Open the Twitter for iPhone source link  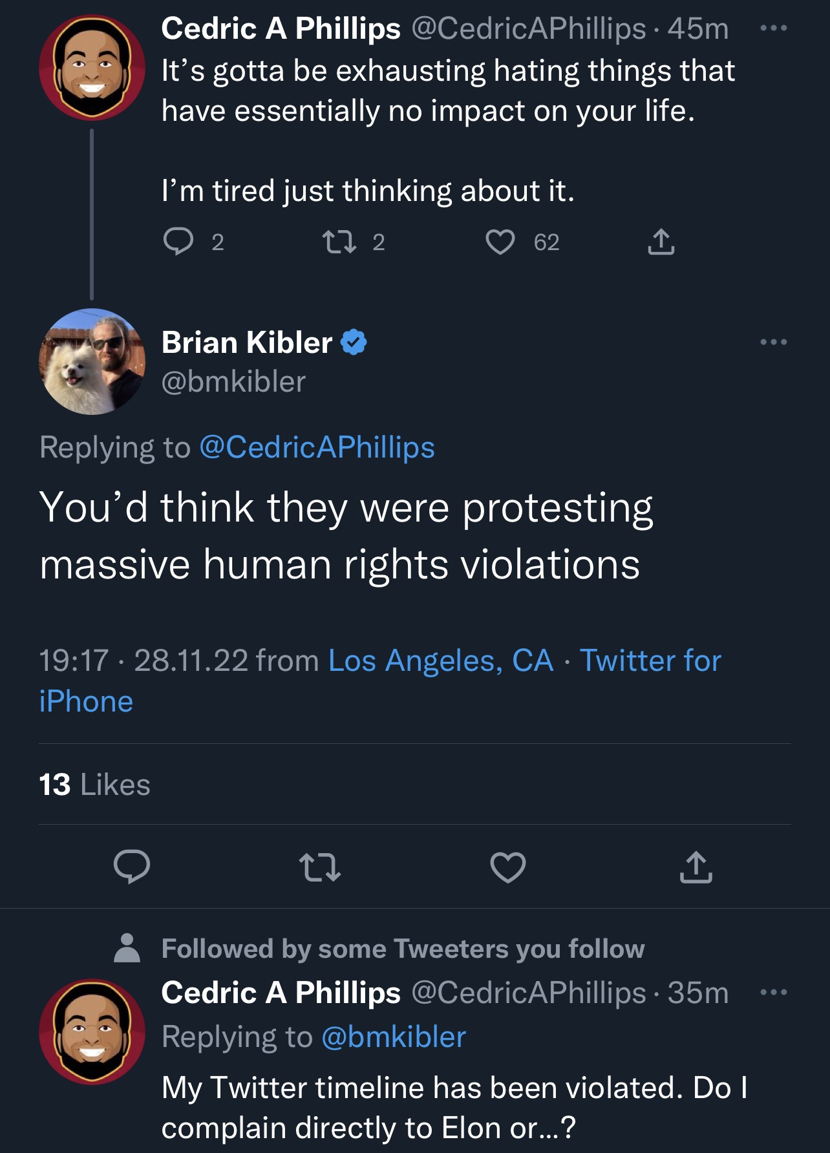[380, 681]
